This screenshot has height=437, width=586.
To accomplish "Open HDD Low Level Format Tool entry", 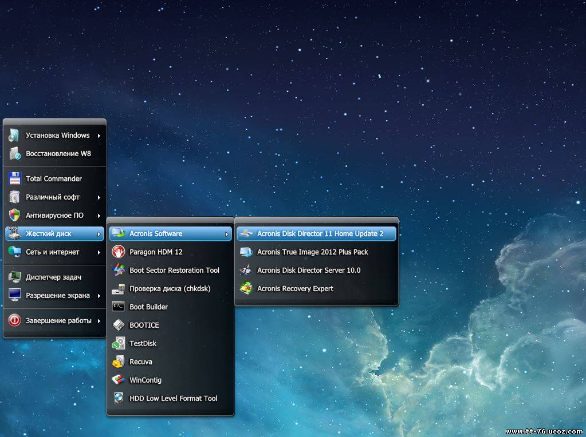I will pos(171,398).
